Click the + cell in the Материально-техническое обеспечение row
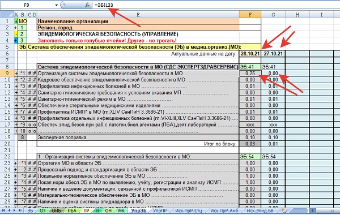Viewport: 340px width, 215px height. (x=16, y=195)
